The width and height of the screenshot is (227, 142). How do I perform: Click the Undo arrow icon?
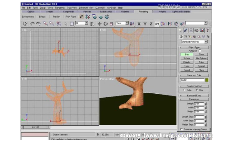pyautogui.click(x=32, y=24)
